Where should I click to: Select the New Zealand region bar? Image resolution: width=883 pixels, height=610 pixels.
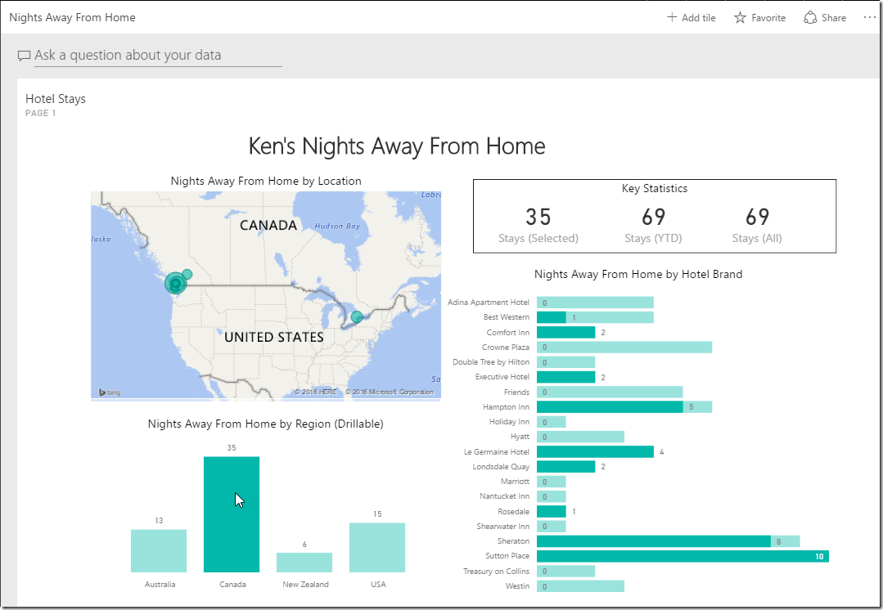coord(304,563)
